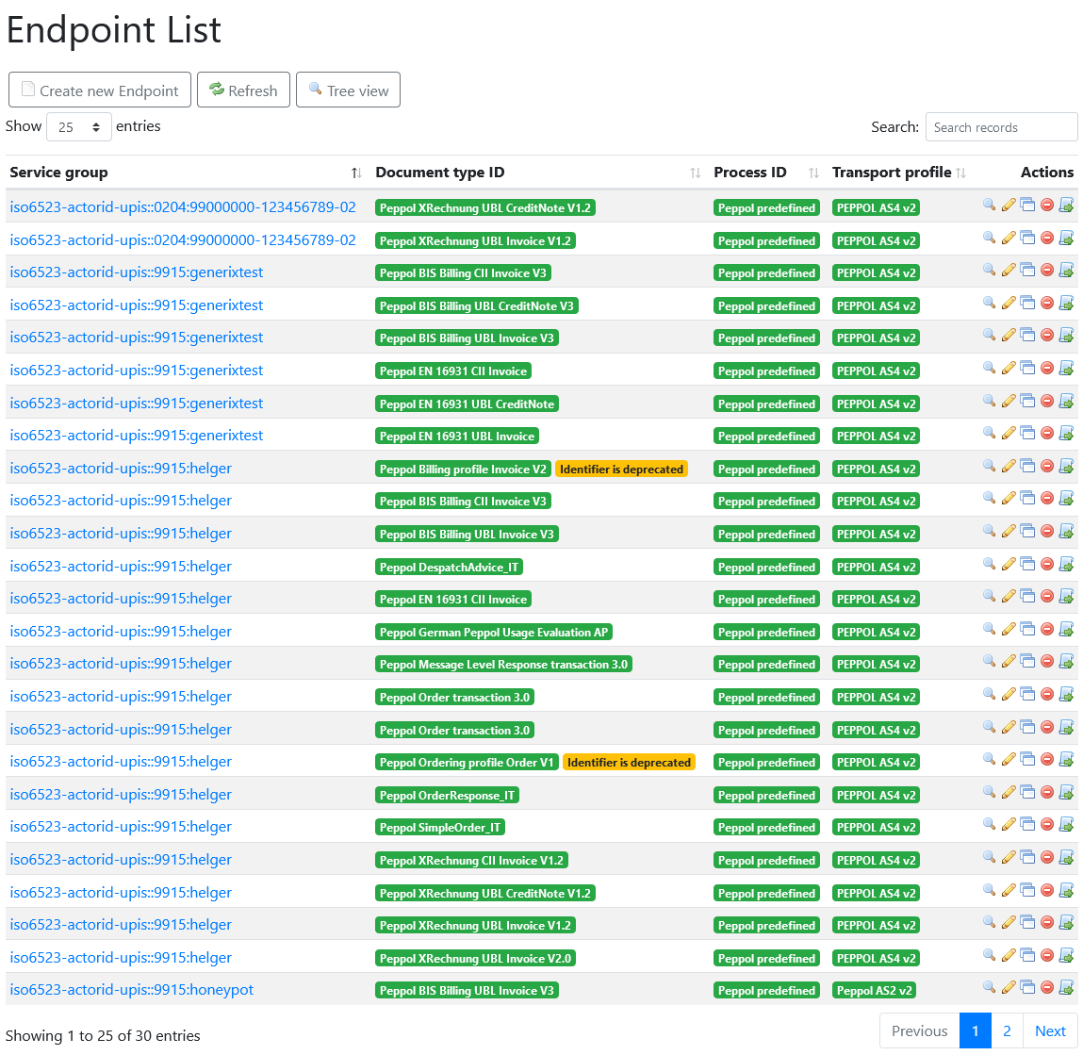Delete helger Billing profile Invoice V2 endpoint

tap(1047, 467)
